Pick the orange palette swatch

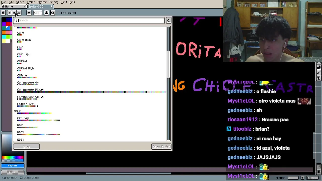tap(4, 32)
